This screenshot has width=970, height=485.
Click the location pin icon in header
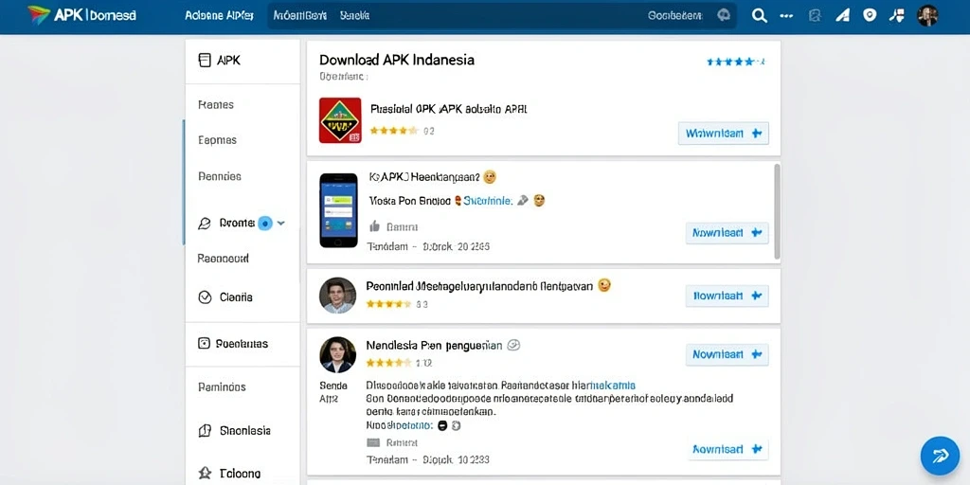click(870, 15)
